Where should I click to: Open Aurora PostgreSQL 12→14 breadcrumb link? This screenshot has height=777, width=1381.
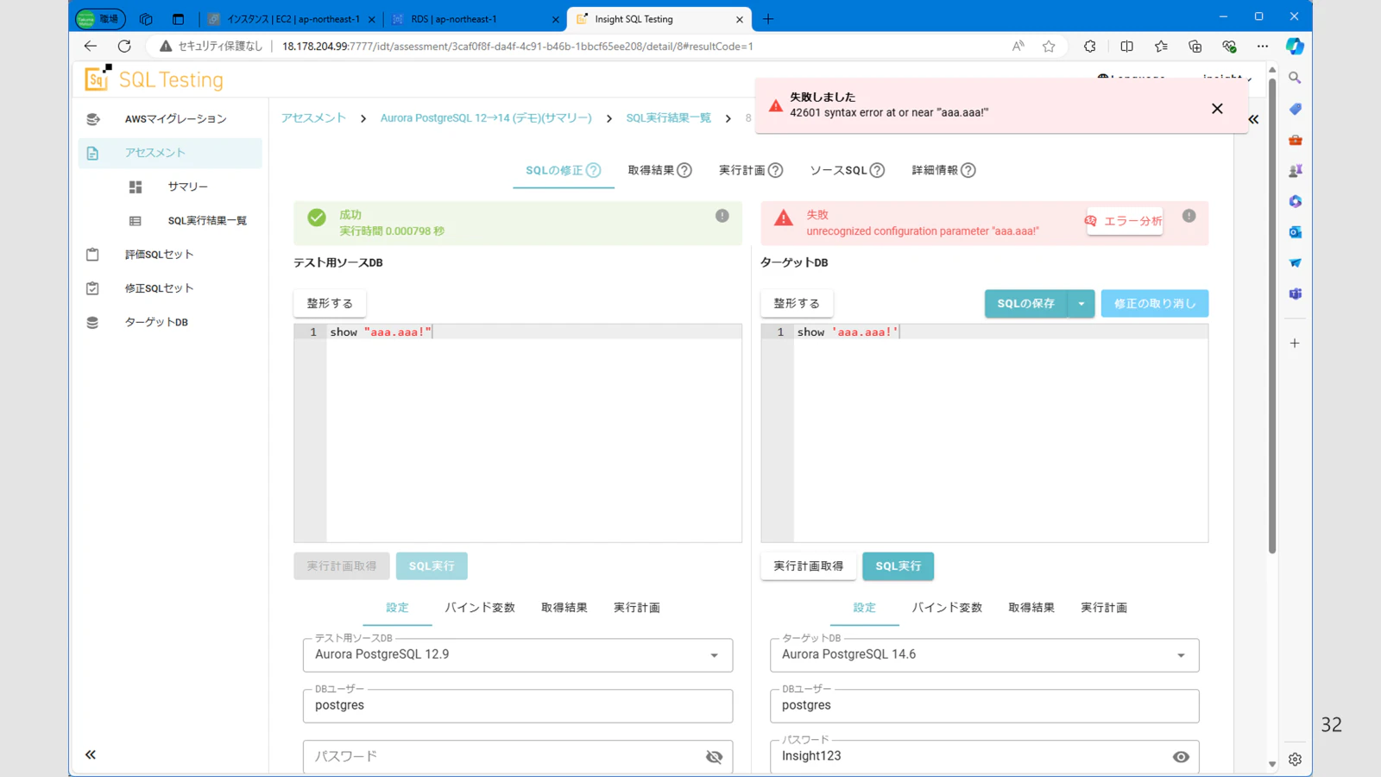(x=486, y=118)
